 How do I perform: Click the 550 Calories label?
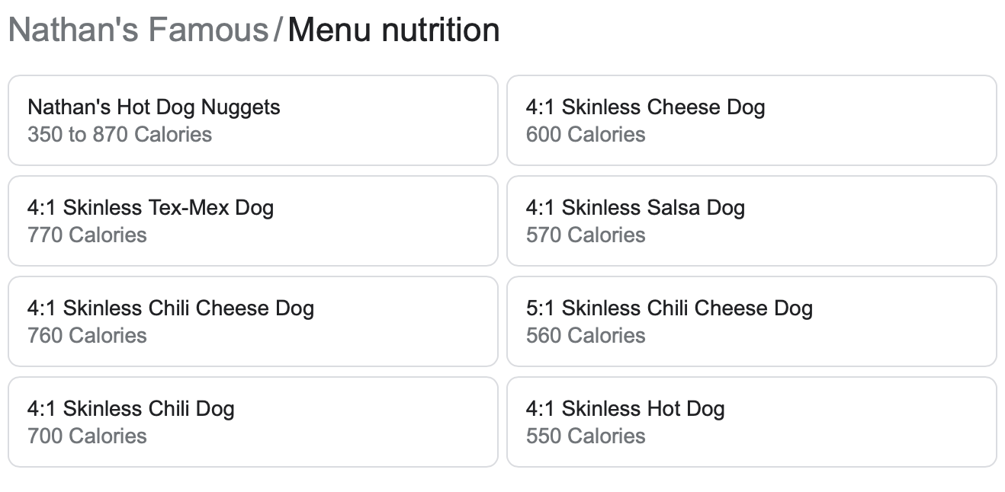[586, 436]
